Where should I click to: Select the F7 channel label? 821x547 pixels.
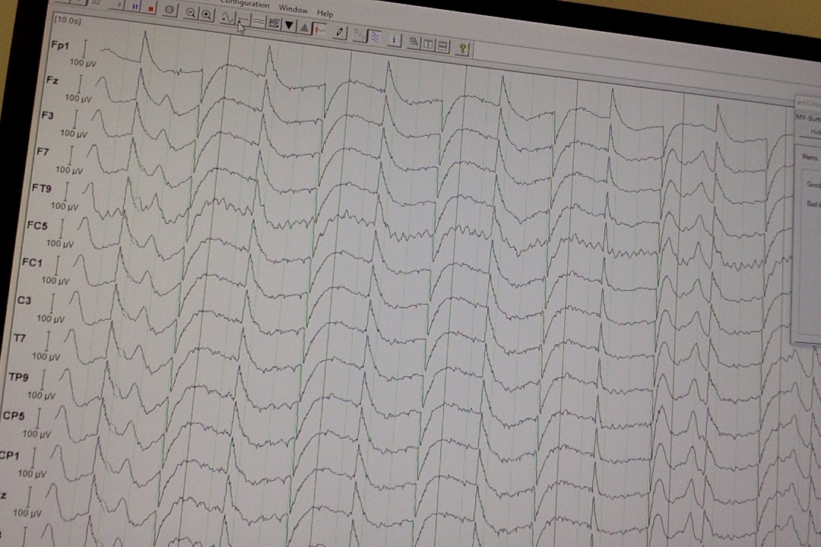(x=43, y=151)
